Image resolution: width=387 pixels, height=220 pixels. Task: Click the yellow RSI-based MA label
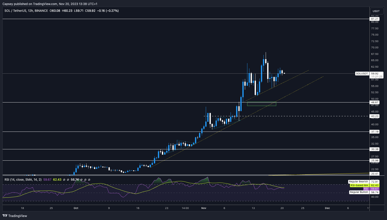(359, 185)
